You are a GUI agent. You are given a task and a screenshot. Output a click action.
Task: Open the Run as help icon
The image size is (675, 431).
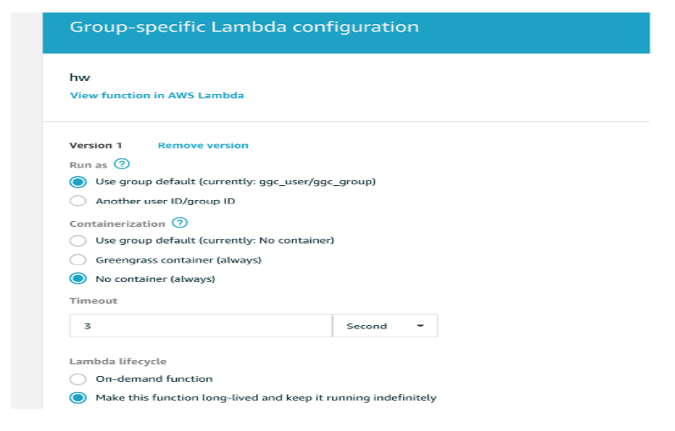click(x=122, y=164)
